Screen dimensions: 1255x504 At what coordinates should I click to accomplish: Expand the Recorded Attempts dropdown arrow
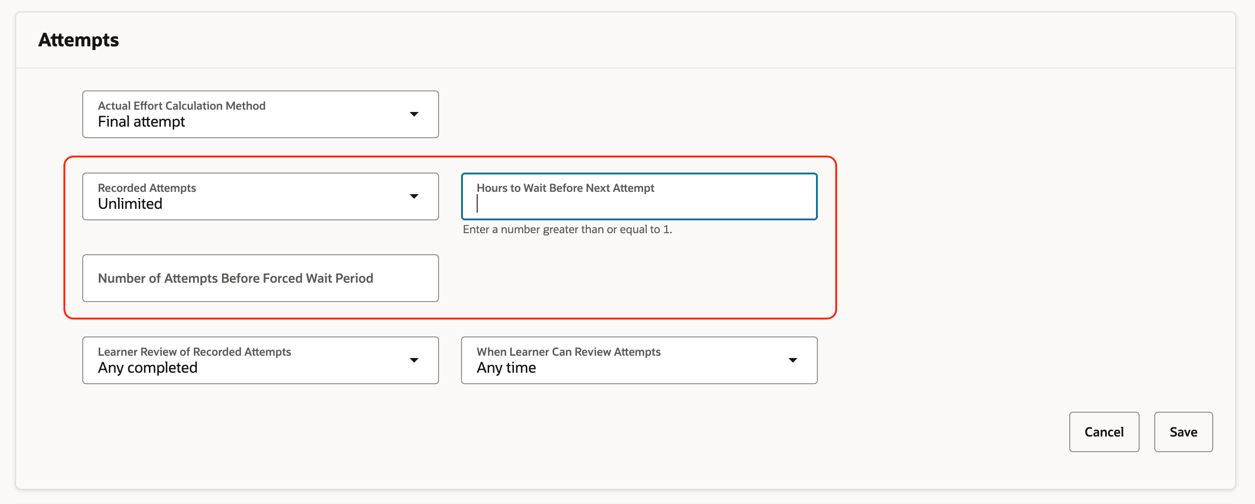(x=414, y=196)
